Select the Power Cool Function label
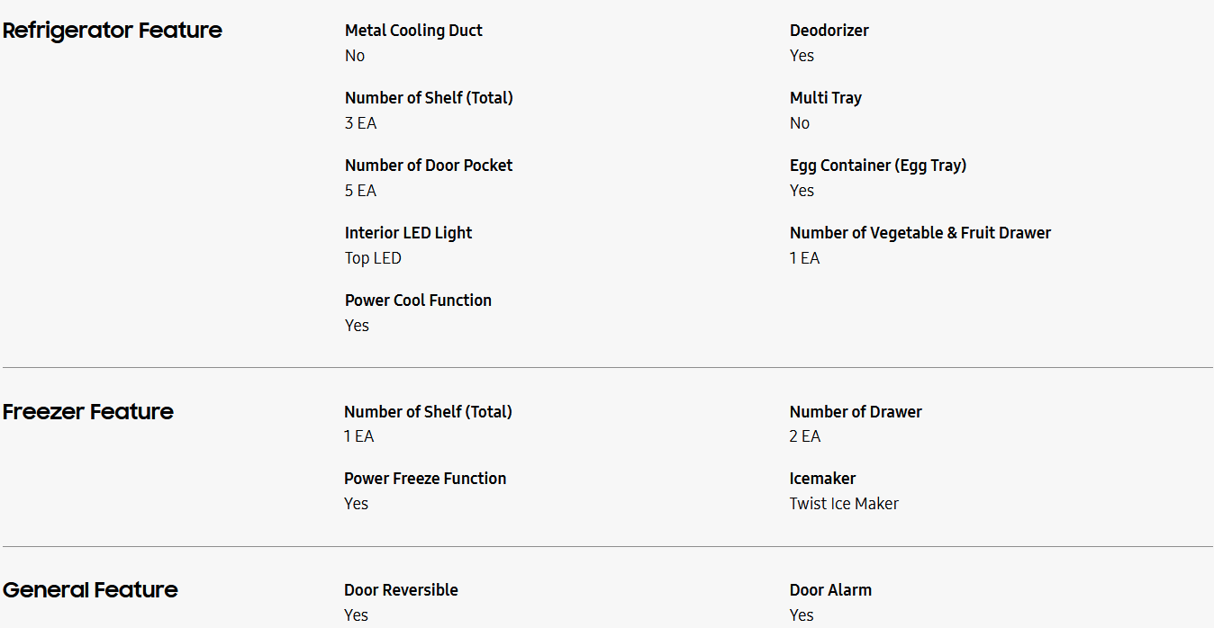This screenshot has width=1214, height=628. tap(418, 301)
